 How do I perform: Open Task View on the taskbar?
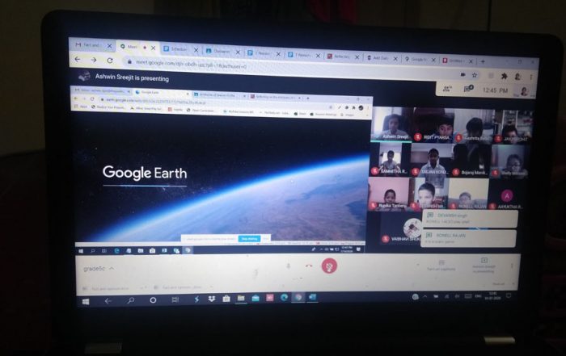(x=175, y=299)
